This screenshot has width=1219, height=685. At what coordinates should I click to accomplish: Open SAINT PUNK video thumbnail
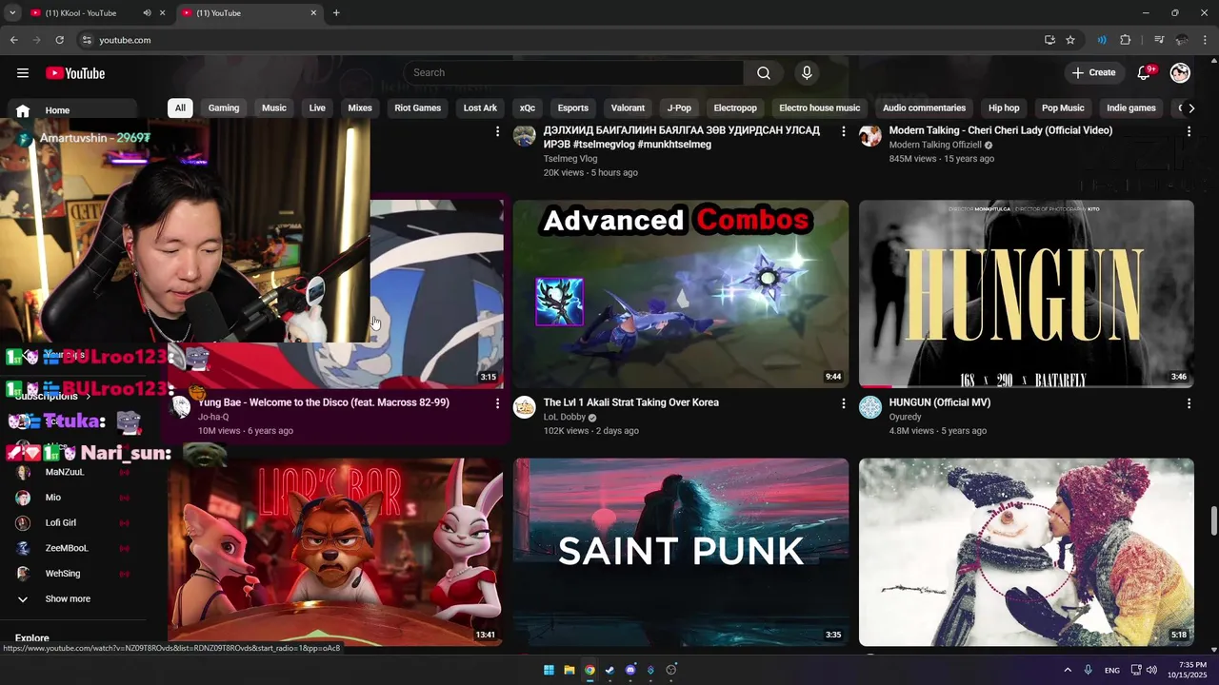(x=681, y=552)
